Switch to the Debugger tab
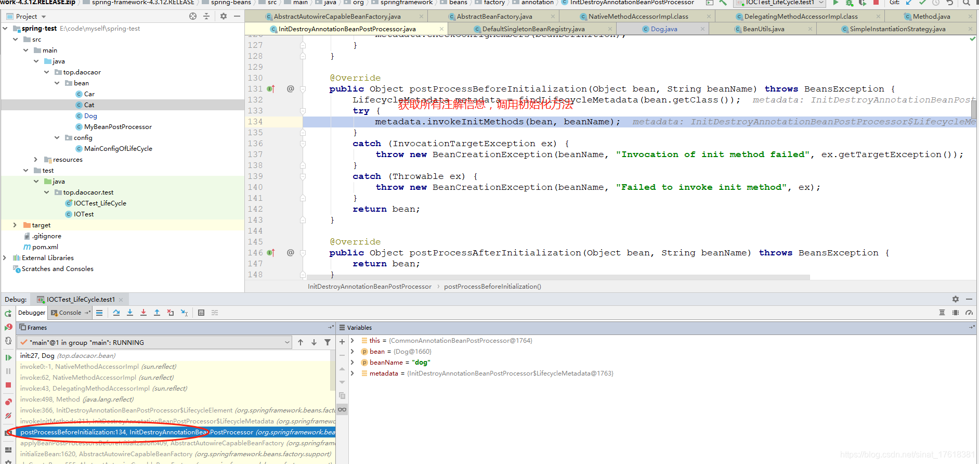 click(32, 313)
